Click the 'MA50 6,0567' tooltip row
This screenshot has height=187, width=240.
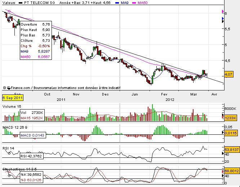(35, 57)
